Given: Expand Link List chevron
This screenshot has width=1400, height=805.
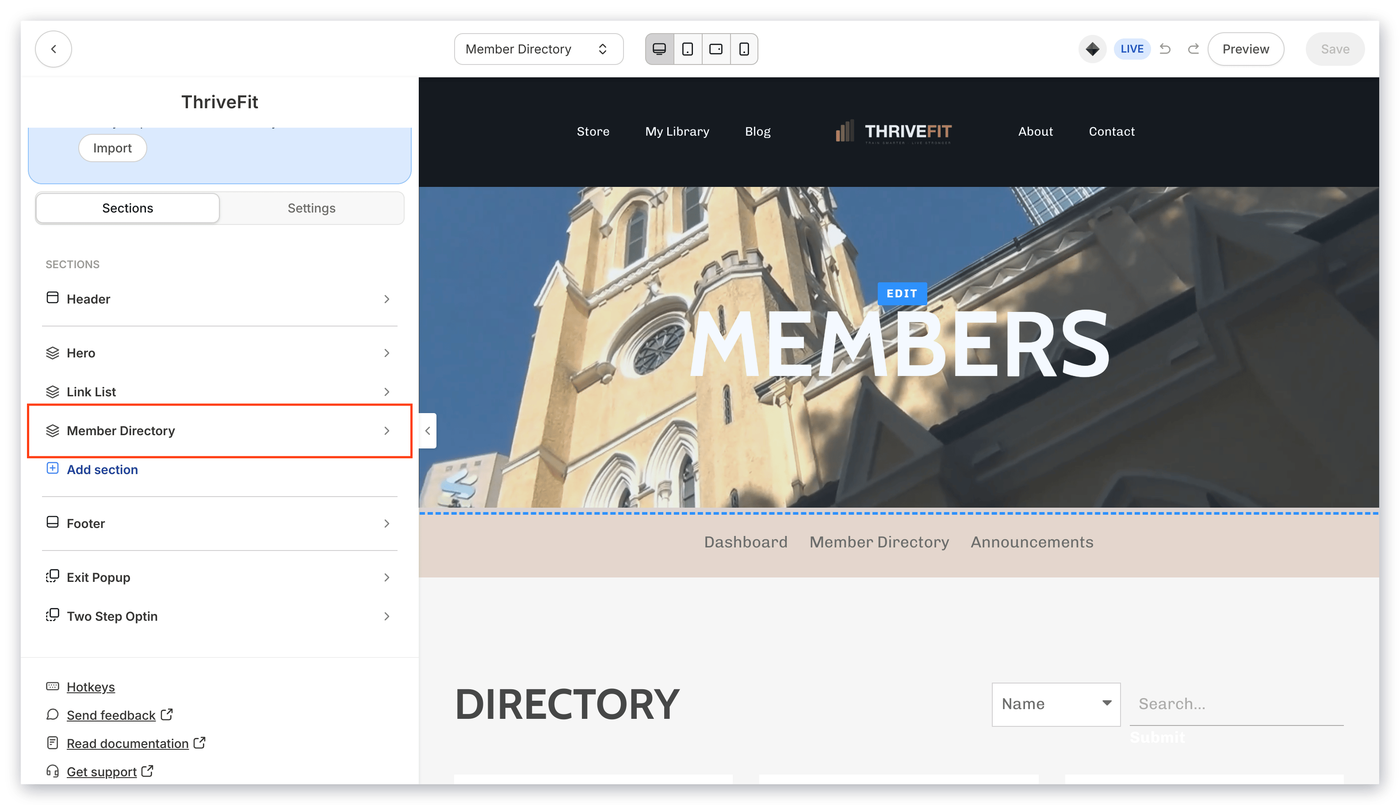Looking at the screenshot, I should coord(386,391).
